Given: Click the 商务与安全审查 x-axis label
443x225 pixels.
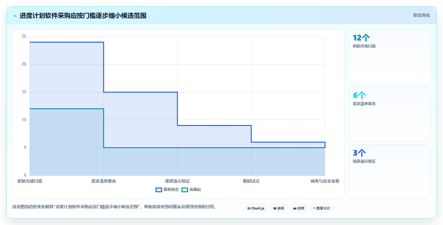Looking at the screenshot, I should (x=325, y=181).
